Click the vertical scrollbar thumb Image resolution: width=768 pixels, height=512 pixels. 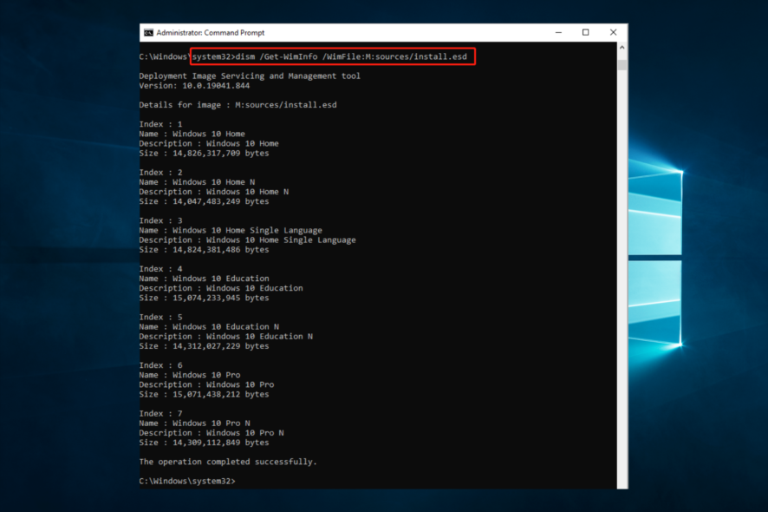[622, 65]
